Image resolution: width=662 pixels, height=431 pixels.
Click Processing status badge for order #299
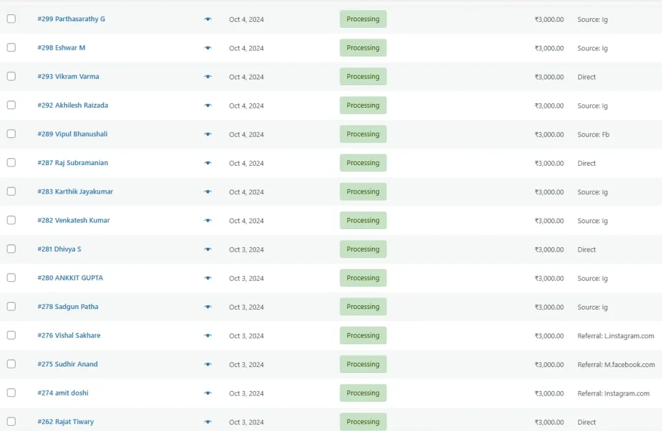(363, 19)
